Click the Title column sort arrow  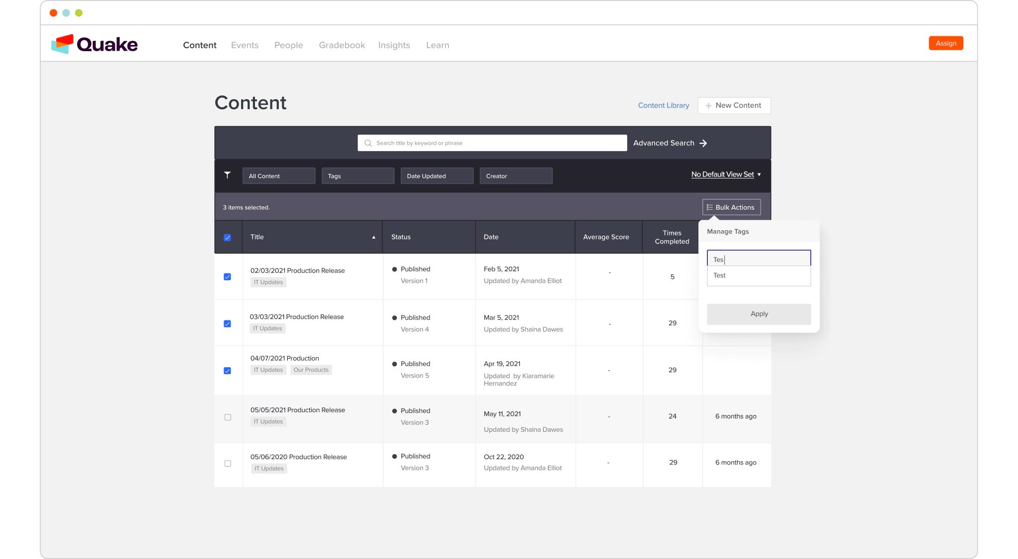[374, 238]
